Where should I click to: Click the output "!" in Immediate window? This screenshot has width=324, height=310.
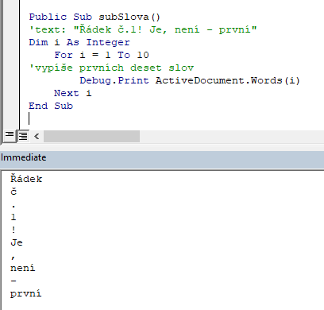tap(13, 230)
